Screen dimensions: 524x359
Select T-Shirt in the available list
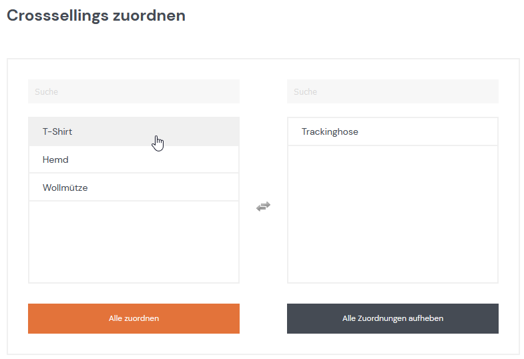134,131
